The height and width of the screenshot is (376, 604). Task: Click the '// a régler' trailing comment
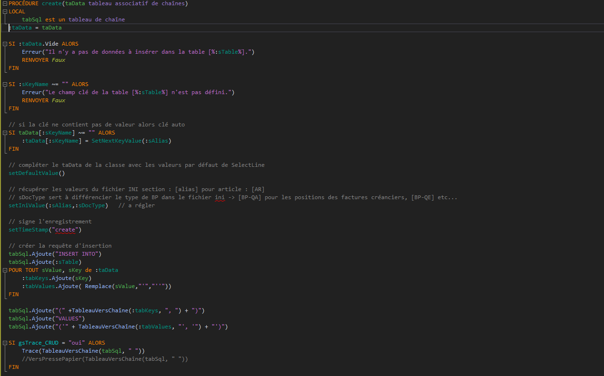[x=136, y=205]
